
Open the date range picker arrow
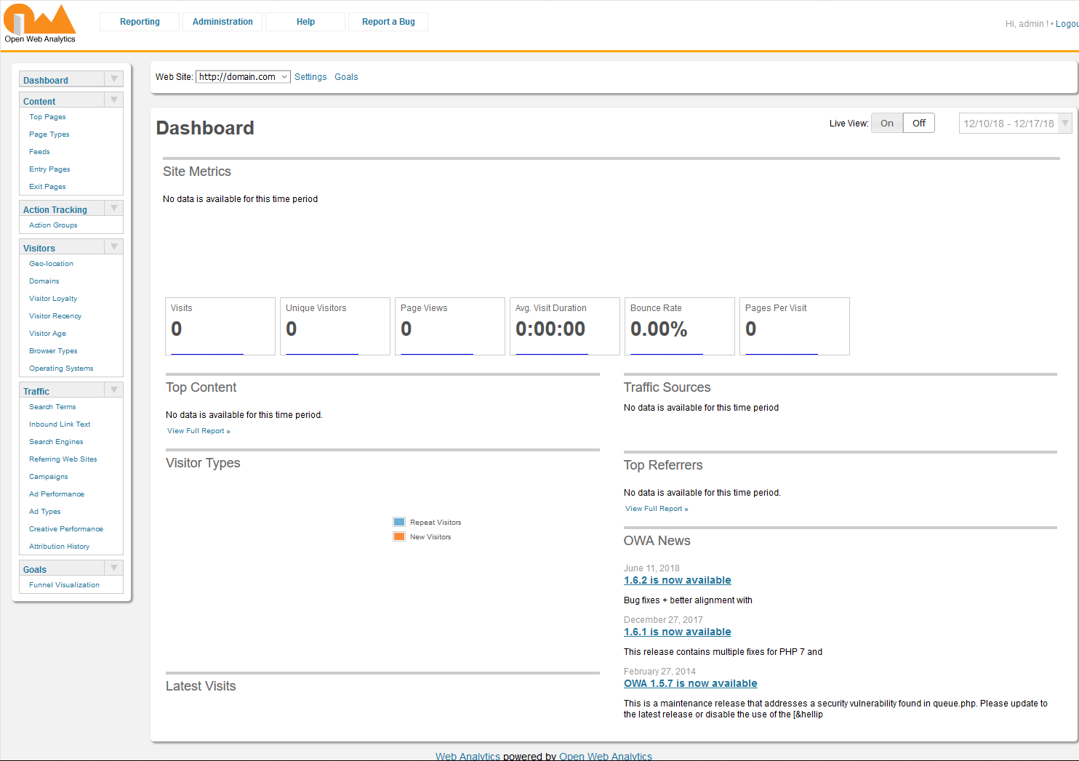[1064, 124]
